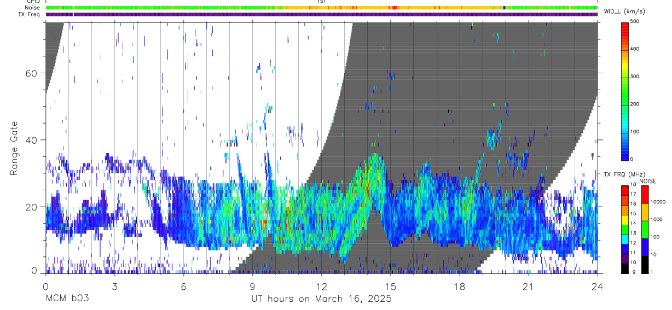Click the 1000 tick on the NOISE colorbar
Viewport: 672px width, 310px height.
pos(657,219)
